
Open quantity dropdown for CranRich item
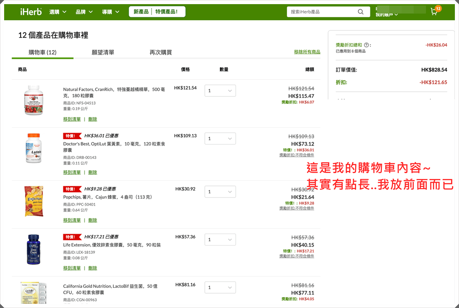point(220,91)
